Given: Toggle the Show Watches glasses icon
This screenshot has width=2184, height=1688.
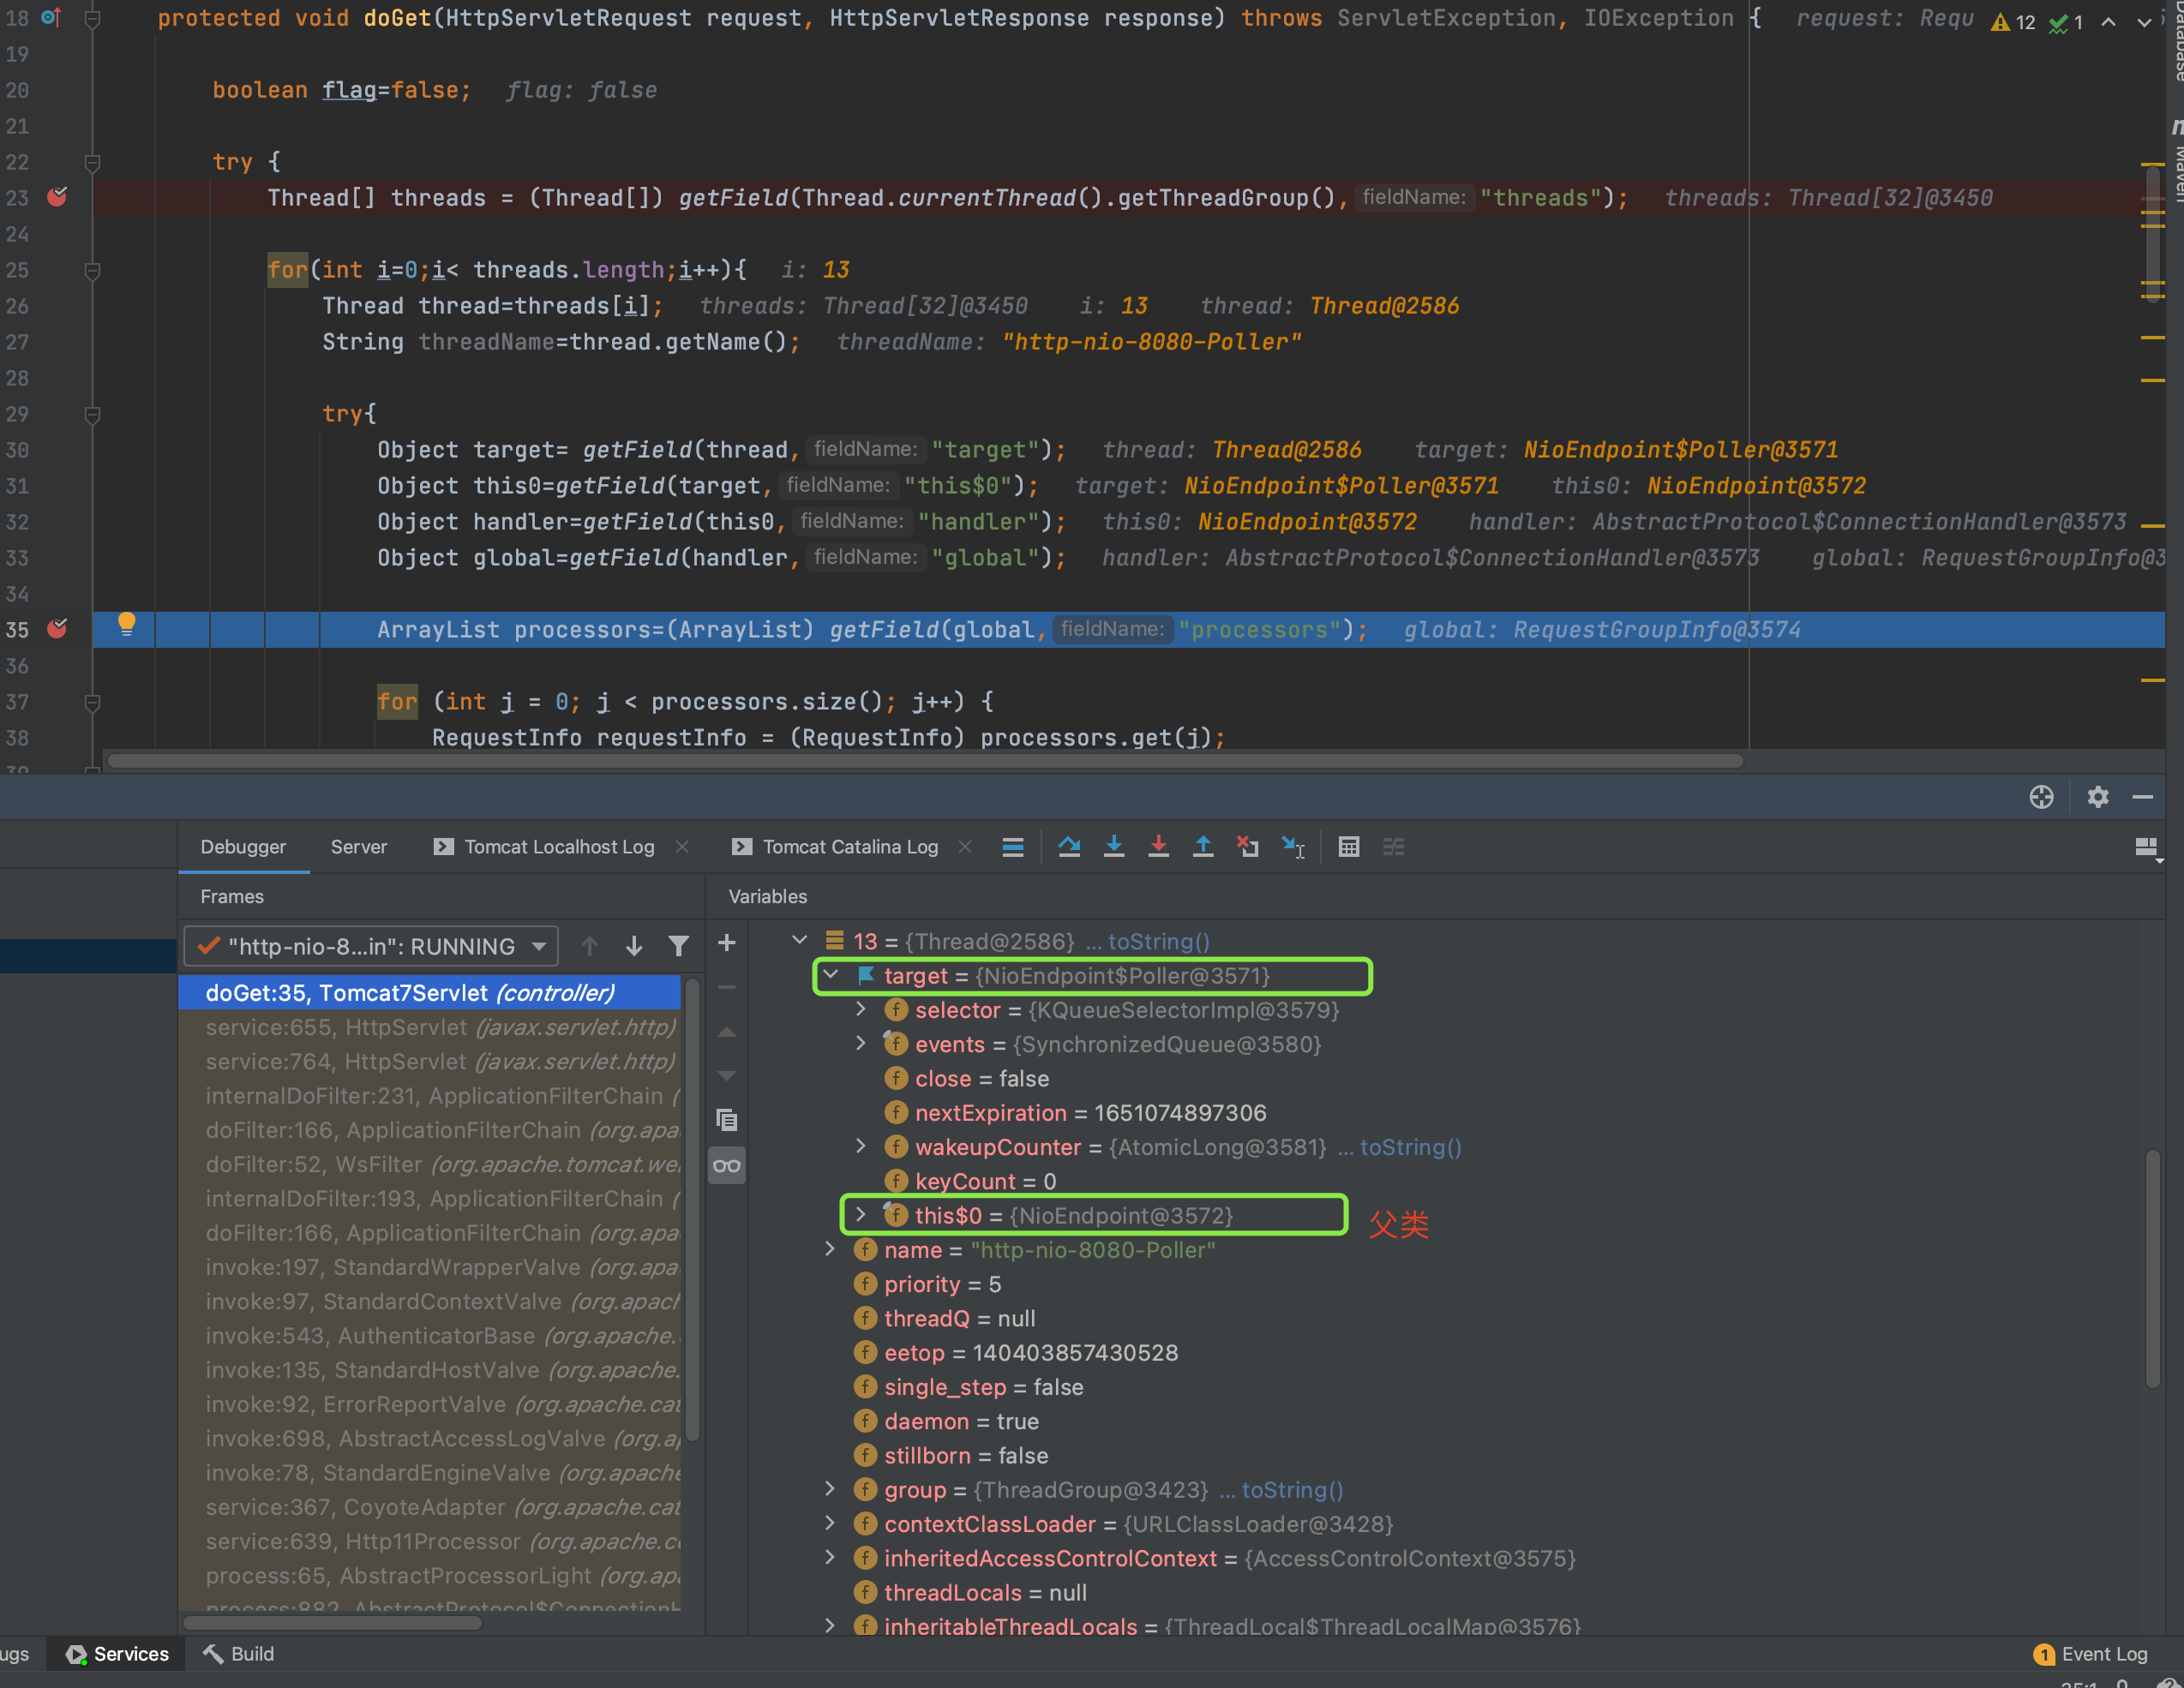Looking at the screenshot, I should pyautogui.click(x=727, y=1165).
